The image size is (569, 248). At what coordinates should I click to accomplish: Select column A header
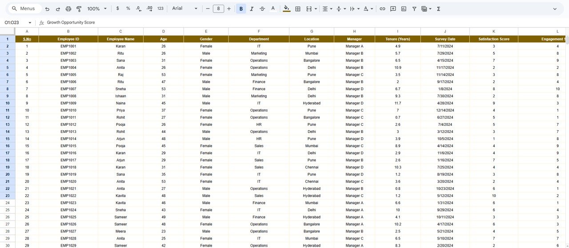click(x=27, y=31)
